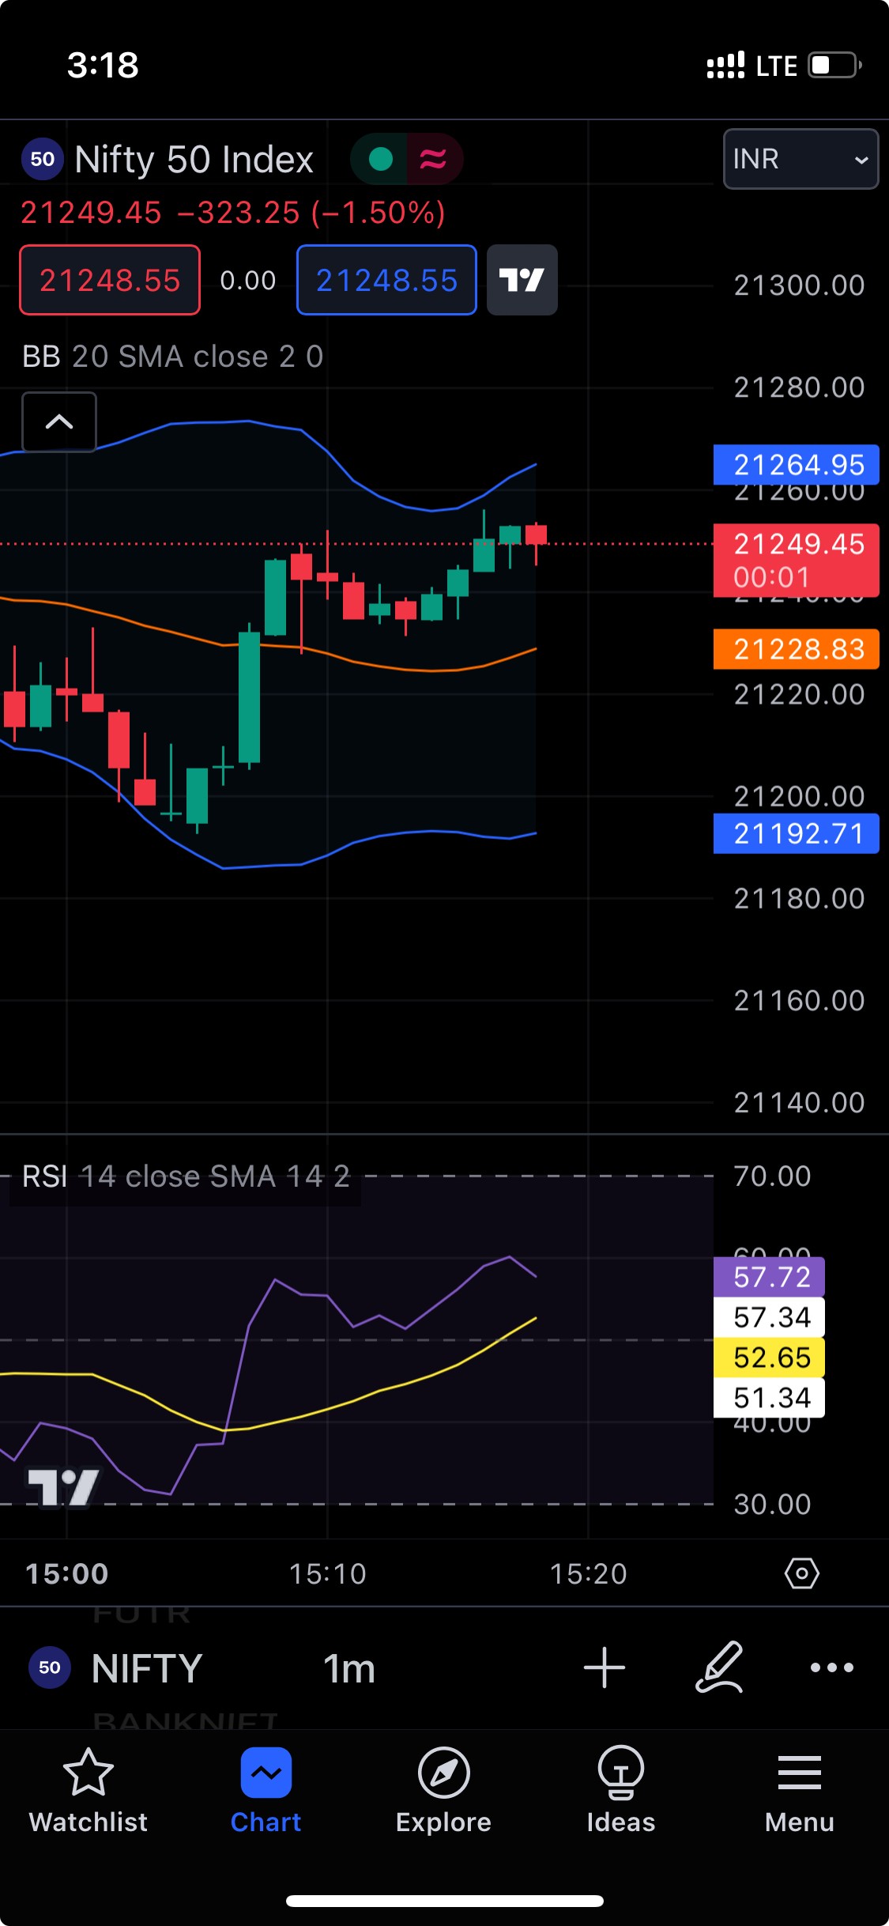
Task: Tap the 3:18 status bar clock
Action: 103,65
